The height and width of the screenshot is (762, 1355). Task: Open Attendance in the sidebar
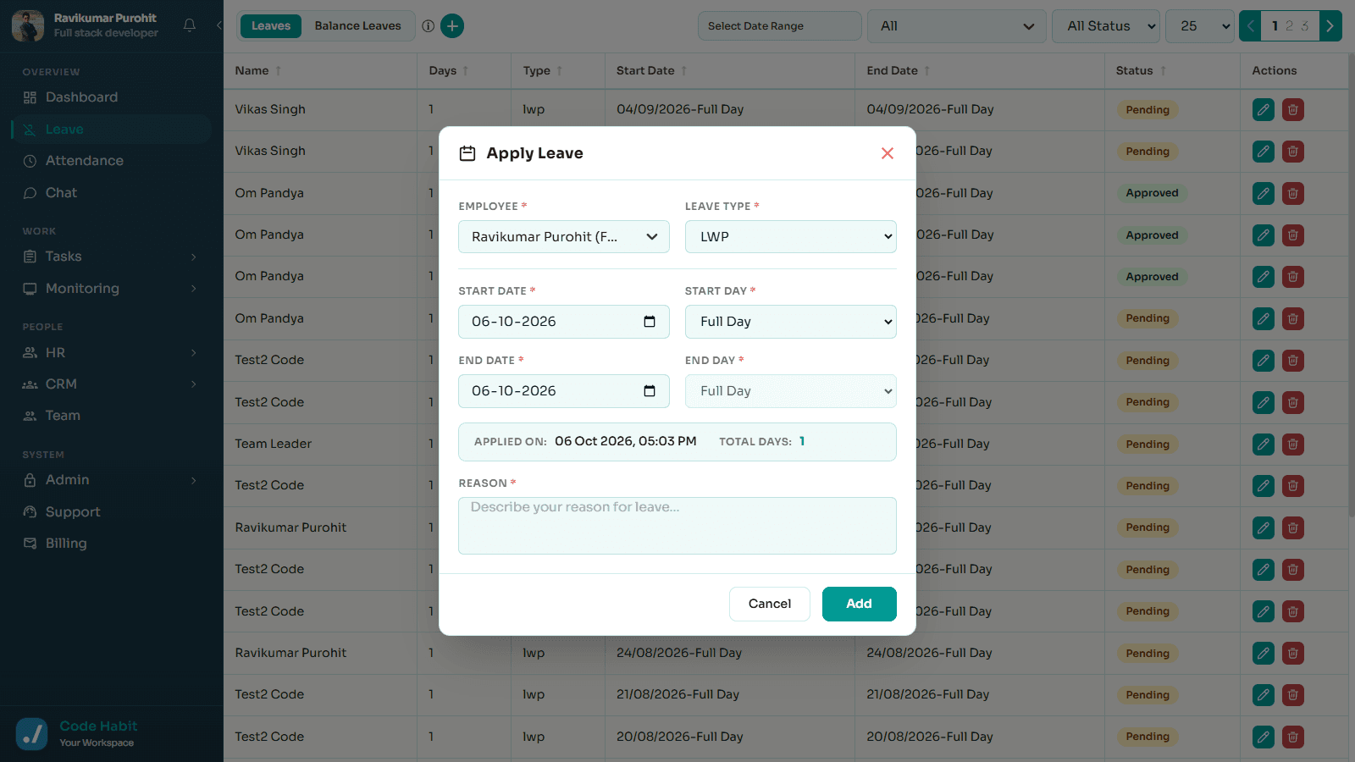(x=111, y=161)
